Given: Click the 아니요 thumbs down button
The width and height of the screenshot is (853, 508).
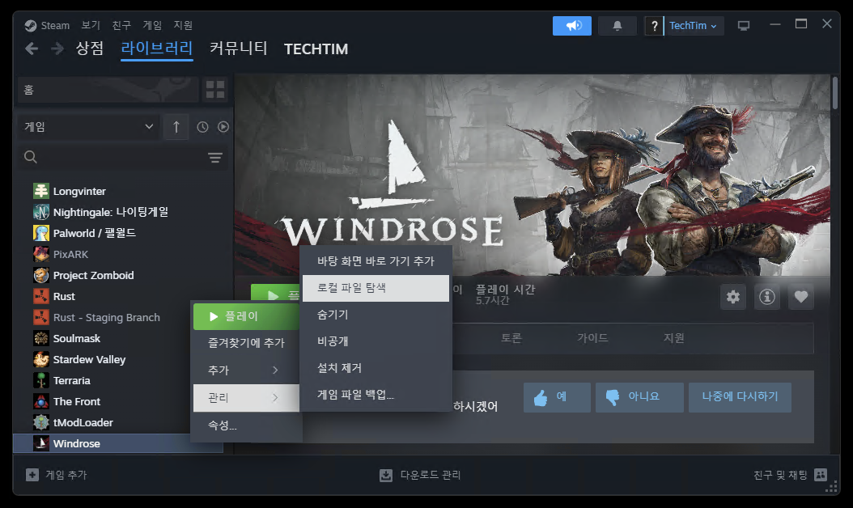Looking at the screenshot, I should [639, 397].
